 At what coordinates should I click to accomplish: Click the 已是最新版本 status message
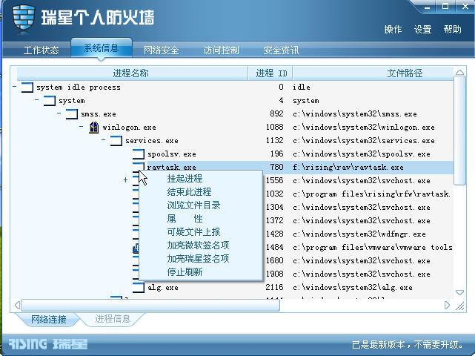pos(408,345)
